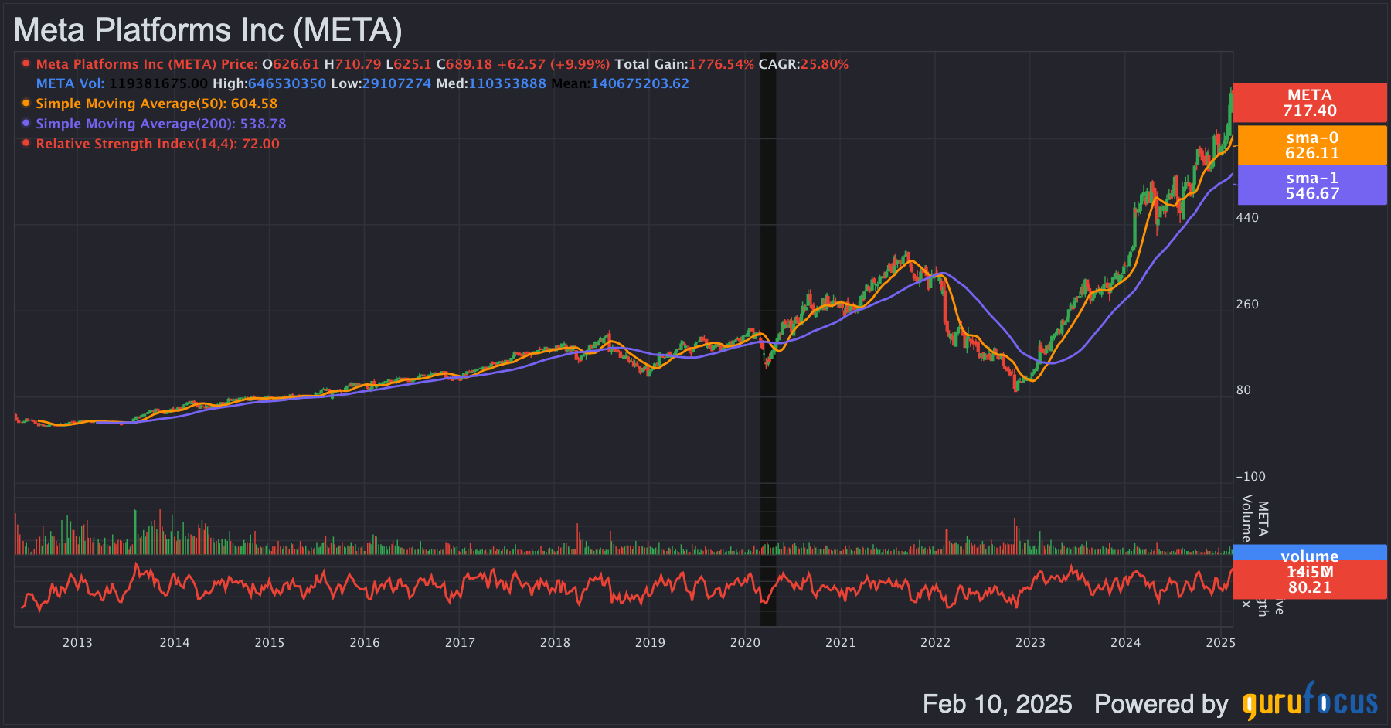Click the Mean:140675203.62 value
Image resolution: width=1391 pixels, height=728 pixels.
620,83
